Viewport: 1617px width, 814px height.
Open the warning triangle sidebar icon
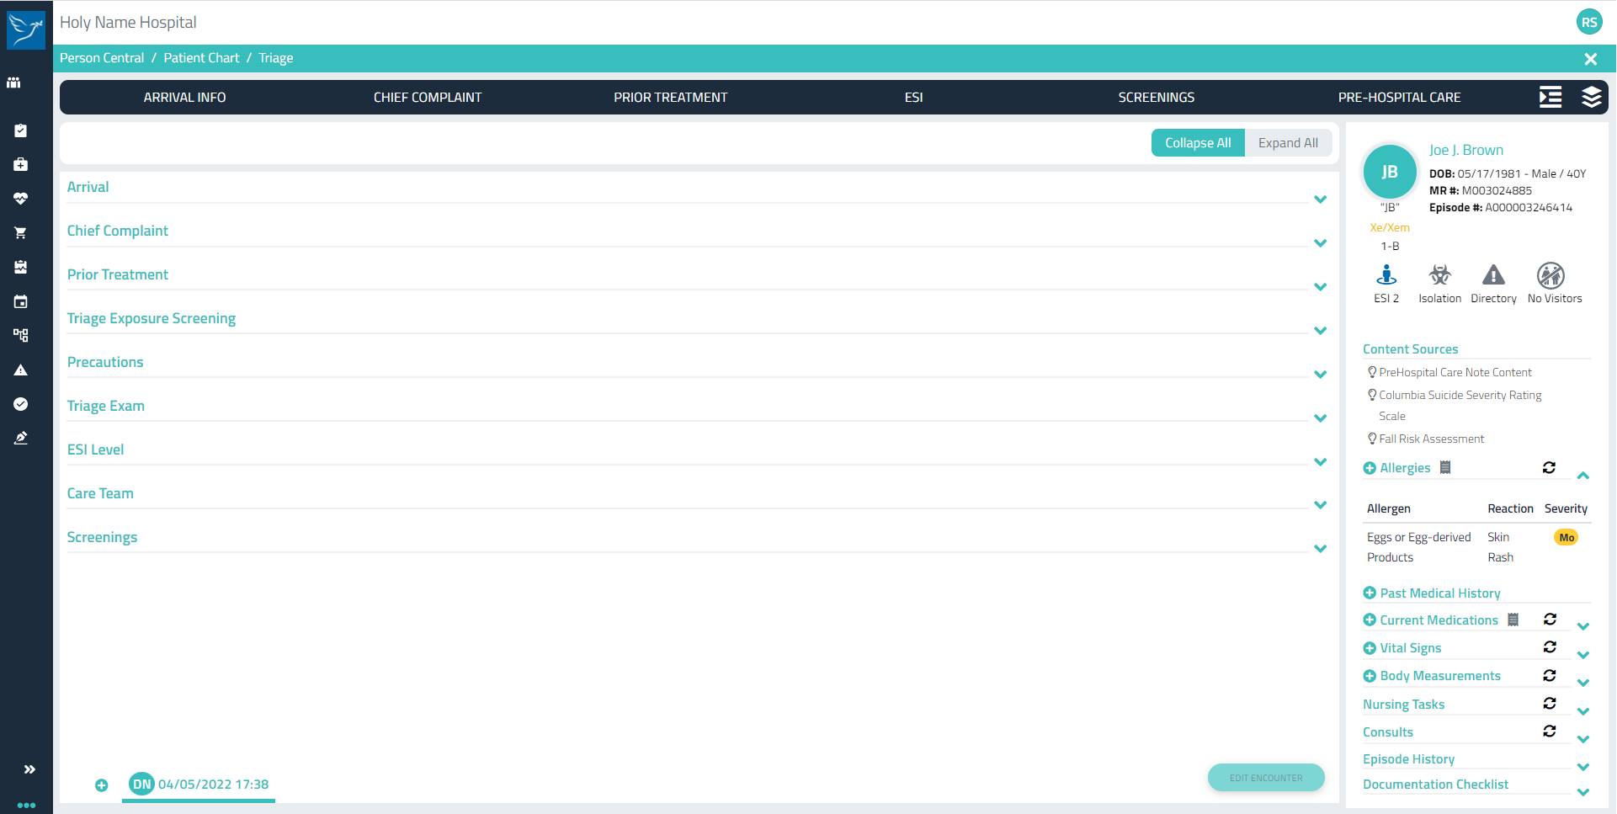click(20, 370)
